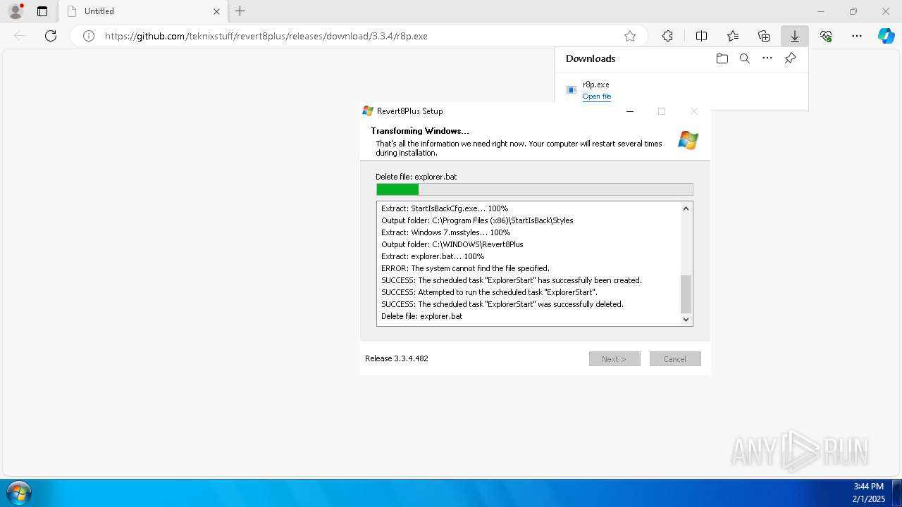Select log line 'Extract: StartIsBackCfg.exe... 100%'

(445, 208)
